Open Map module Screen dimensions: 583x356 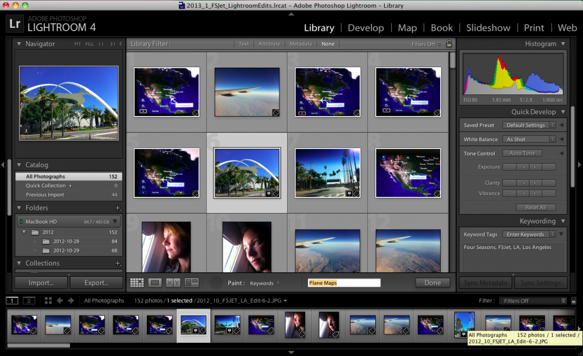coord(407,28)
